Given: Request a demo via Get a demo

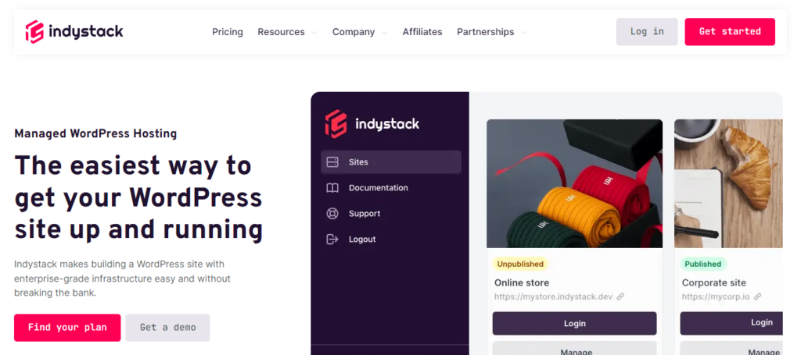Looking at the screenshot, I should [167, 328].
